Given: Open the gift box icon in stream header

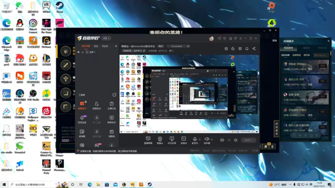Looking at the screenshot, I should (x=226, y=48).
